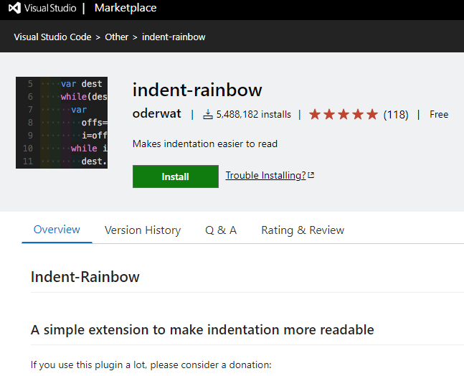Screen dimensions: 464x376
Task: Select the Overview tab
Action: pos(57,230)
